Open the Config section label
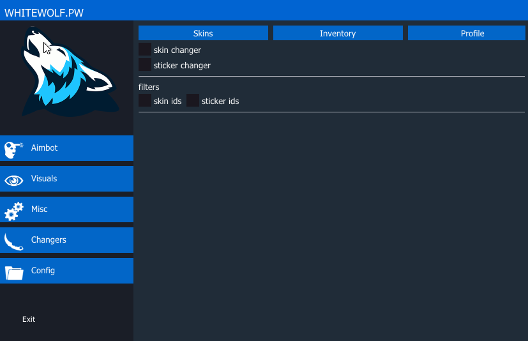Screen dimensions: 528x341 tap(43, 271)
